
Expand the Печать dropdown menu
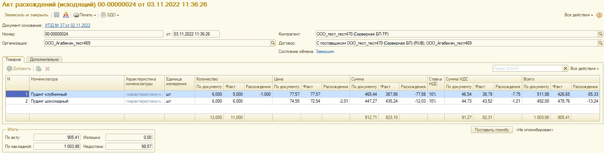85,15
